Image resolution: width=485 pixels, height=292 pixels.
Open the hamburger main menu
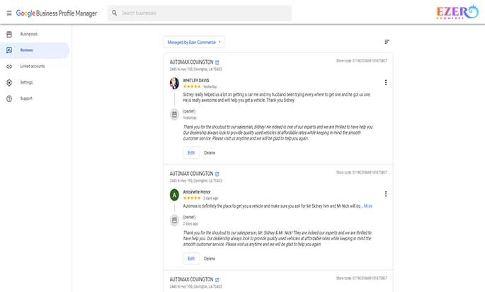pos(9,13)
